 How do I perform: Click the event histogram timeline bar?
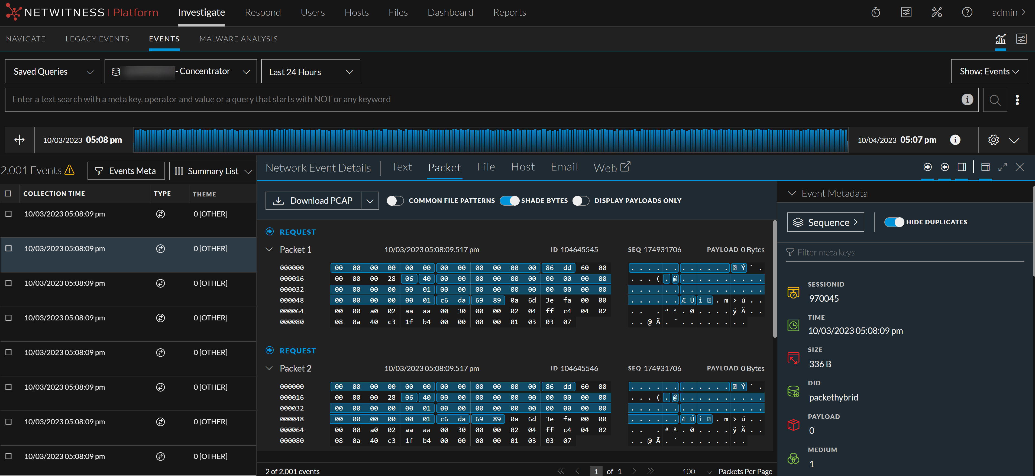[x=490, y=140]
